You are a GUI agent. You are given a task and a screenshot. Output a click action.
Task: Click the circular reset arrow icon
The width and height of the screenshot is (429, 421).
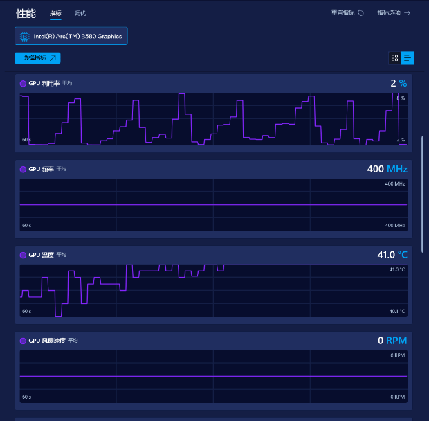click(x=361, y=13)
